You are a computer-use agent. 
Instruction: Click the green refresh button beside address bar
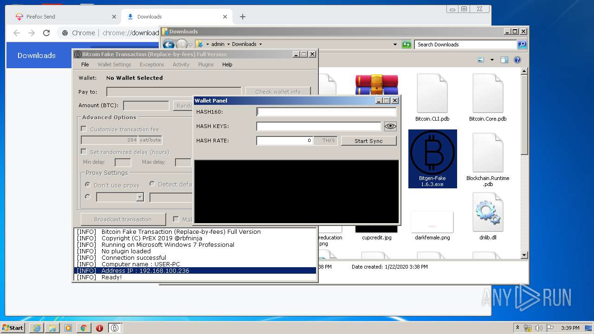407,45
